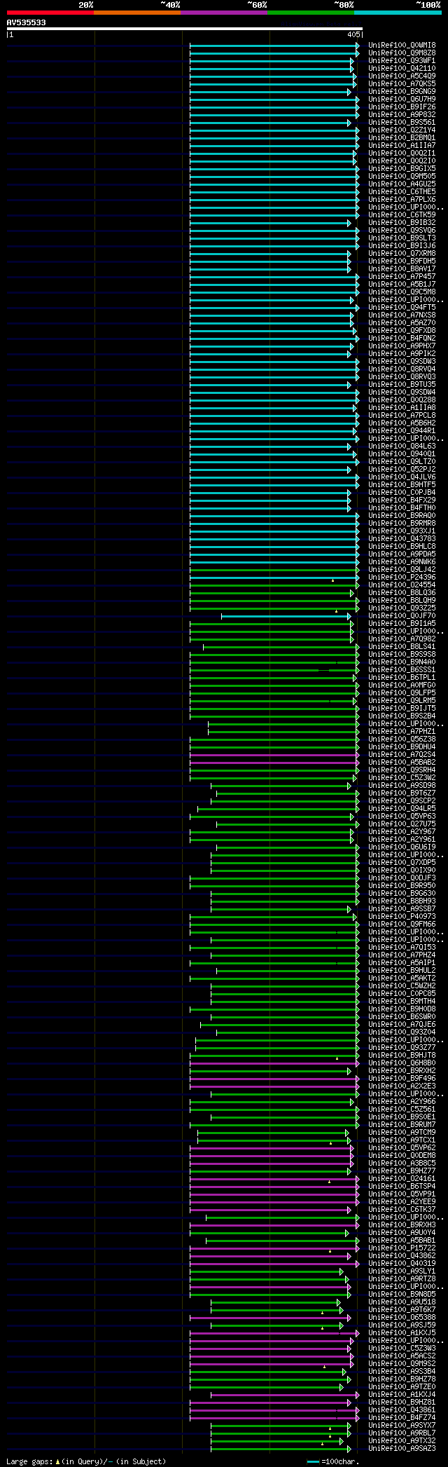Click the Large gaps legend text
This screenshot has width=448, height=1467.
click(x=86, y=1462)
